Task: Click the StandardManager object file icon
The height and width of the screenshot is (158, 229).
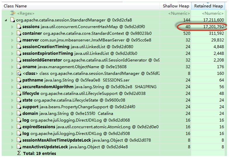Action: (x=12, y=20)
